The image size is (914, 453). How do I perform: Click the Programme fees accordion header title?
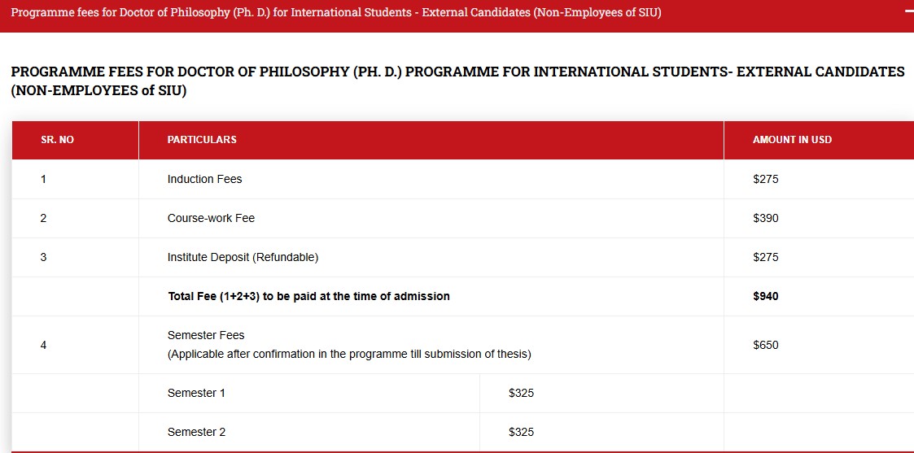tap(336, 14)
